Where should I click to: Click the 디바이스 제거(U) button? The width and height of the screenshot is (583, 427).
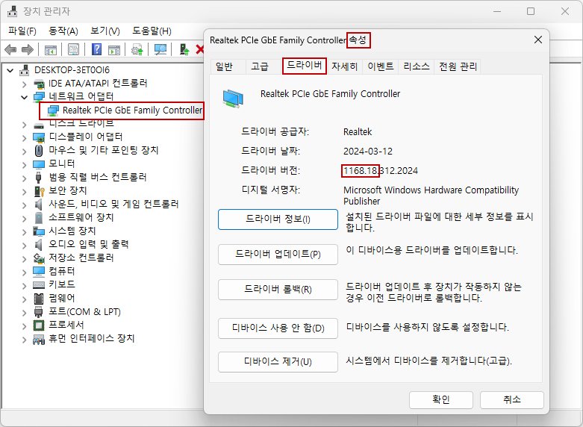[x=278, y=361]
